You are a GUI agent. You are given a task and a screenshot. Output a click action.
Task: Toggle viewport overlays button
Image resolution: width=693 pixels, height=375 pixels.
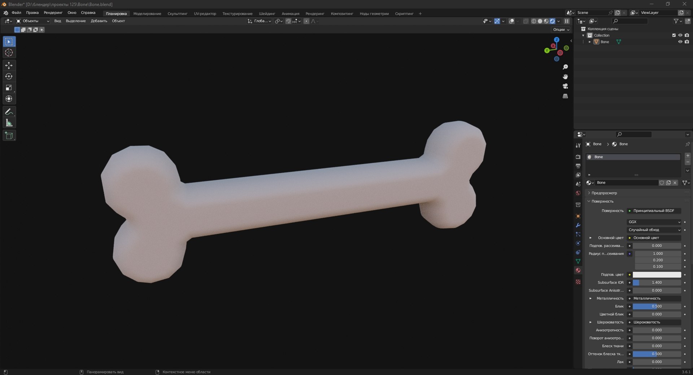click(511, 21)
